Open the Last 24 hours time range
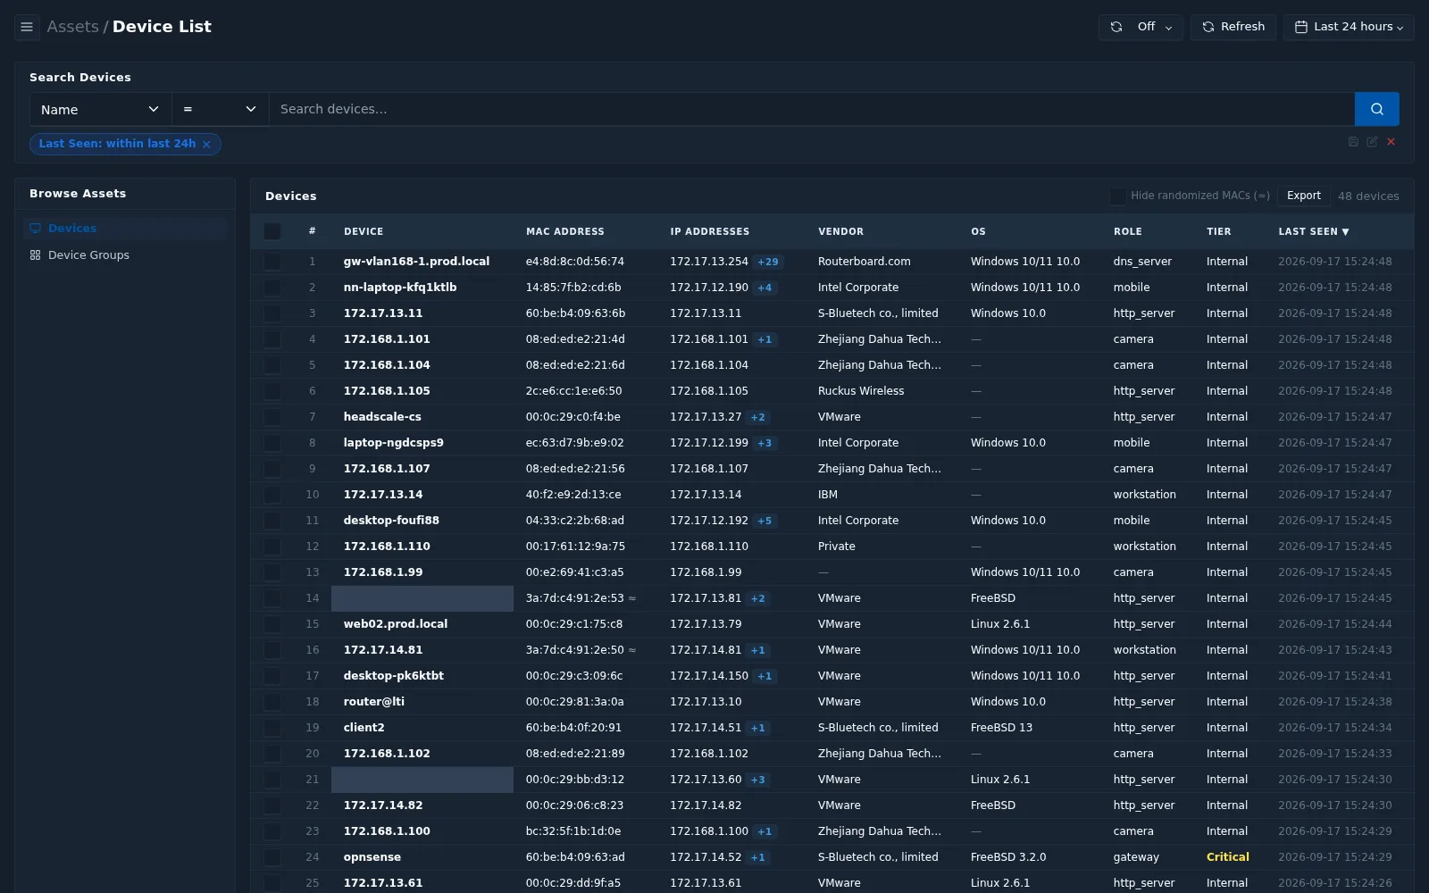Screen dimensions: 1429x893 click(x=1349, y=27)
